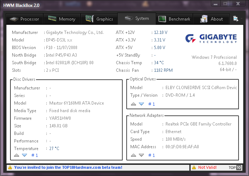Select the network speed 100 MBit/s
This screenshot has height=176, width=249.
(x=176, y=139)
